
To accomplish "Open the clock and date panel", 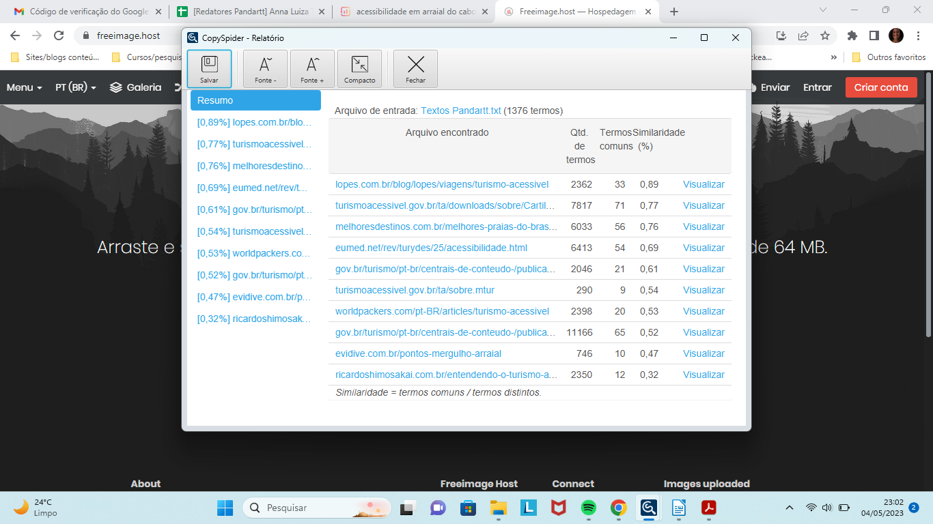I will pyautogui.click(x=882, y=508).
